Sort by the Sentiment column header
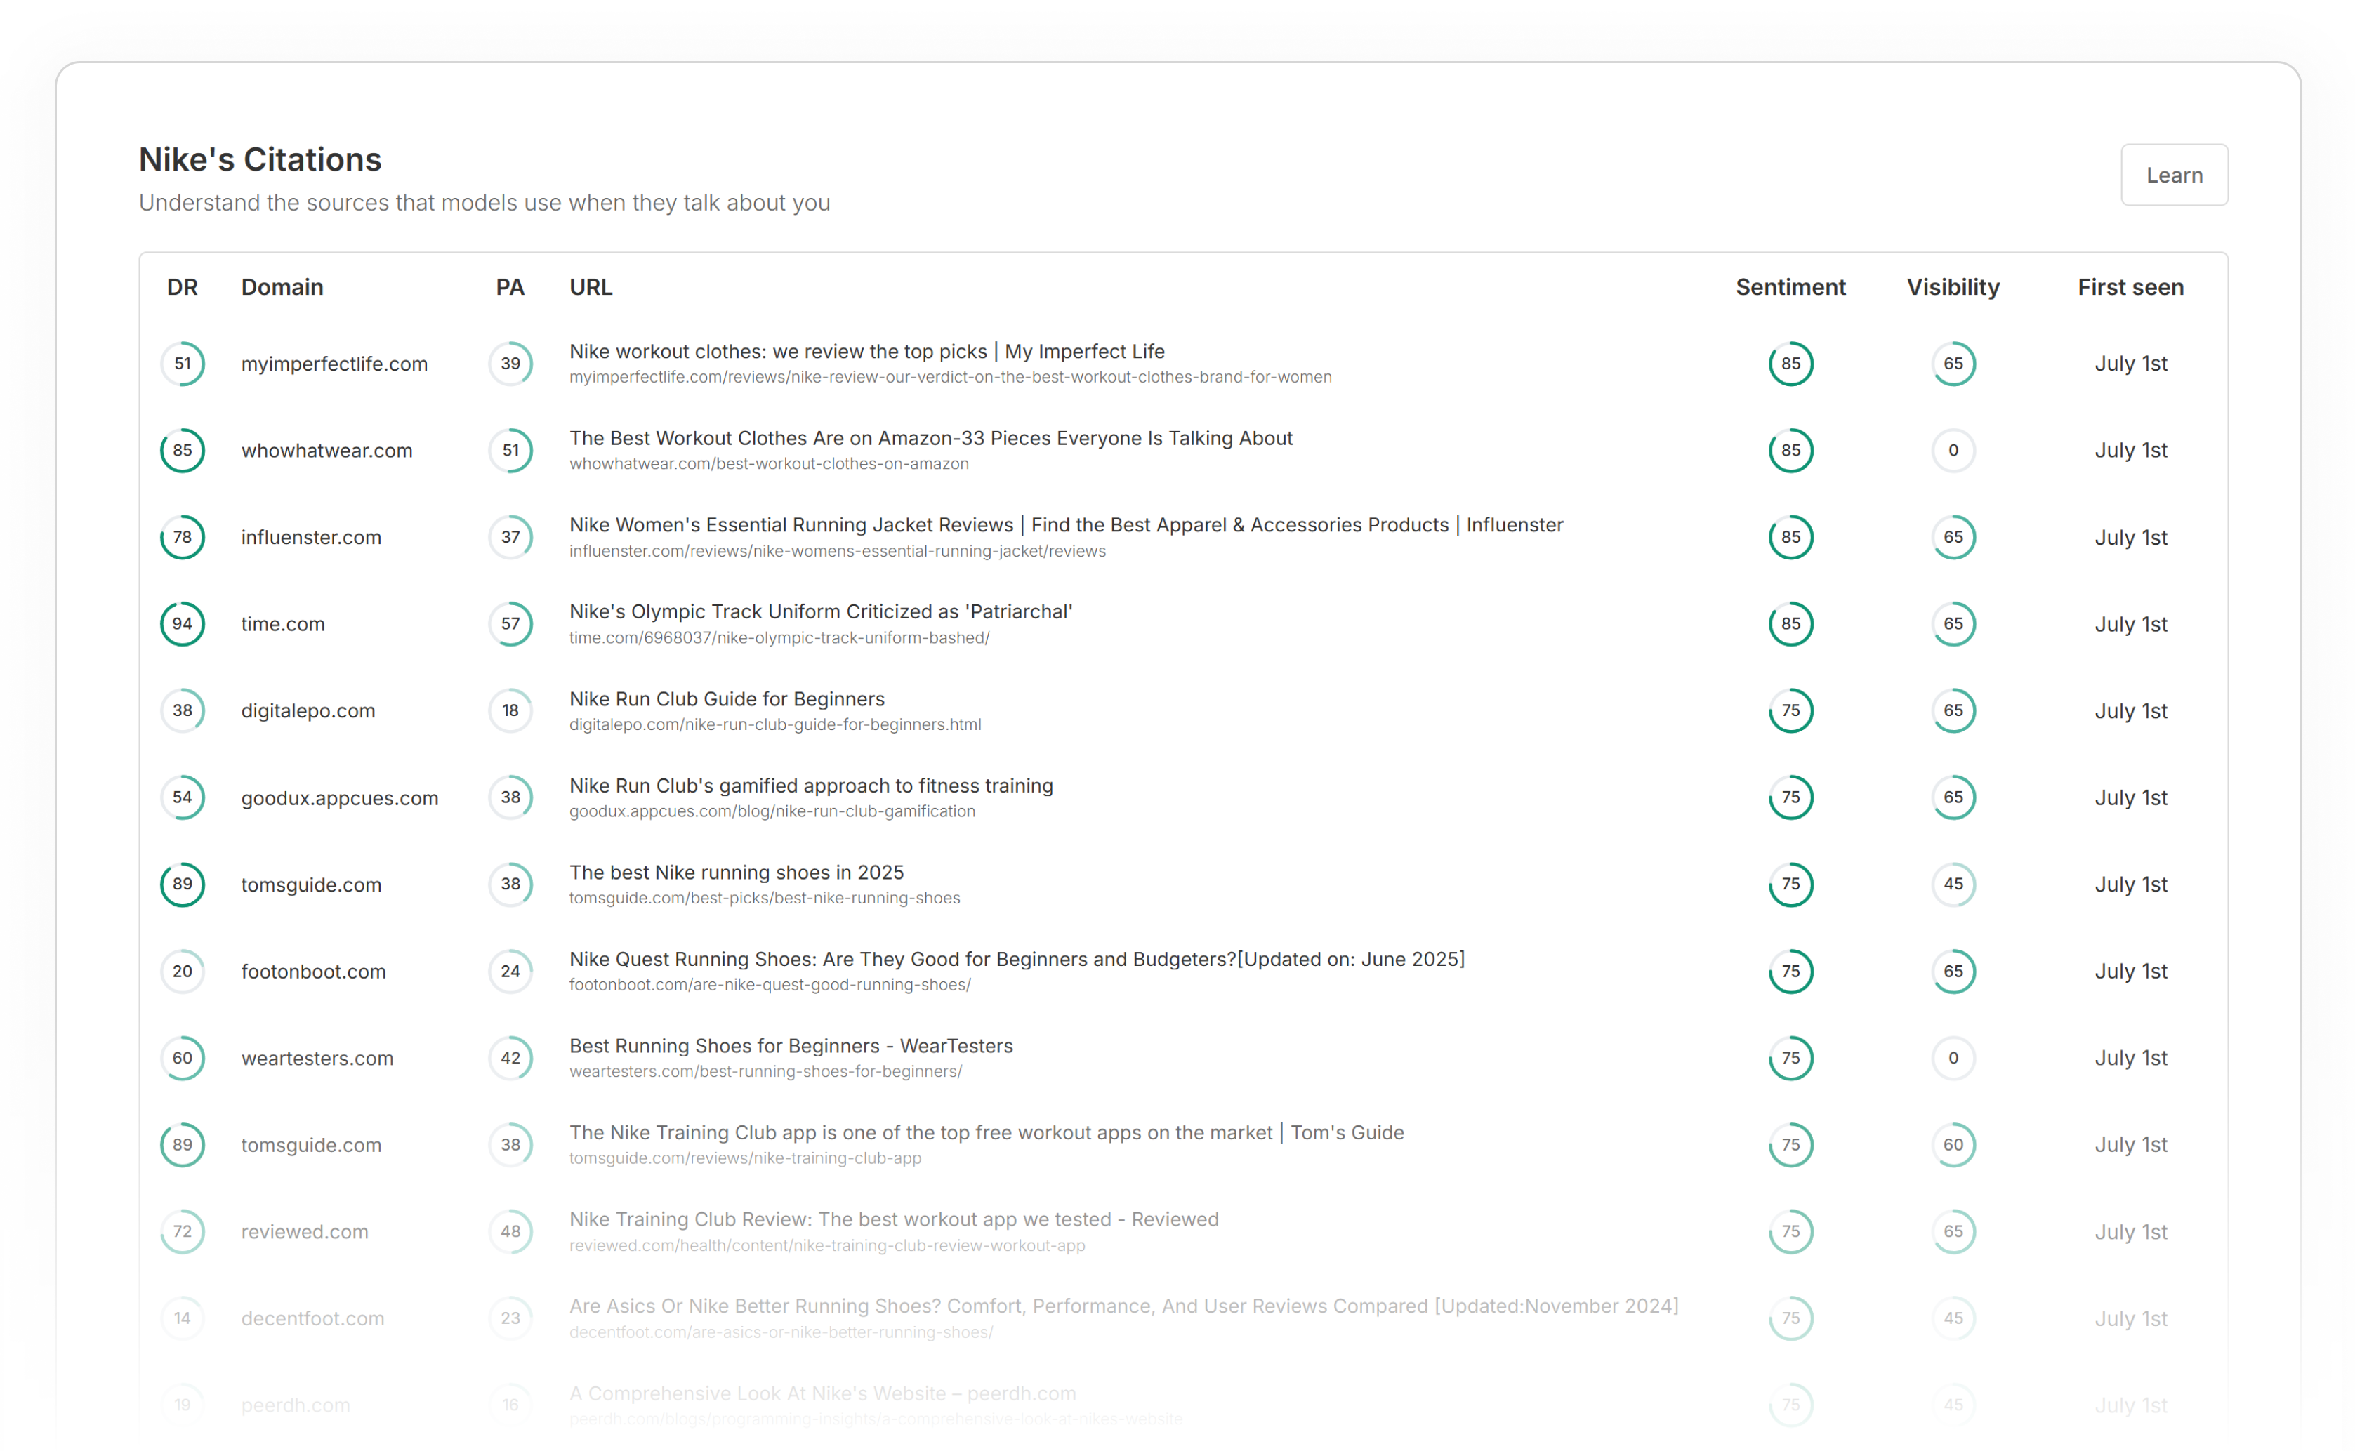Viewport: 2355px width, 1451px height. pos(1790,287)
